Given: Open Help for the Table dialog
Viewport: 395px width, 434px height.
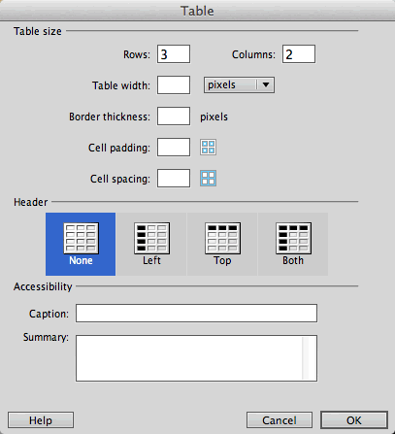Looking at the screenshot, I should [41, 420].
